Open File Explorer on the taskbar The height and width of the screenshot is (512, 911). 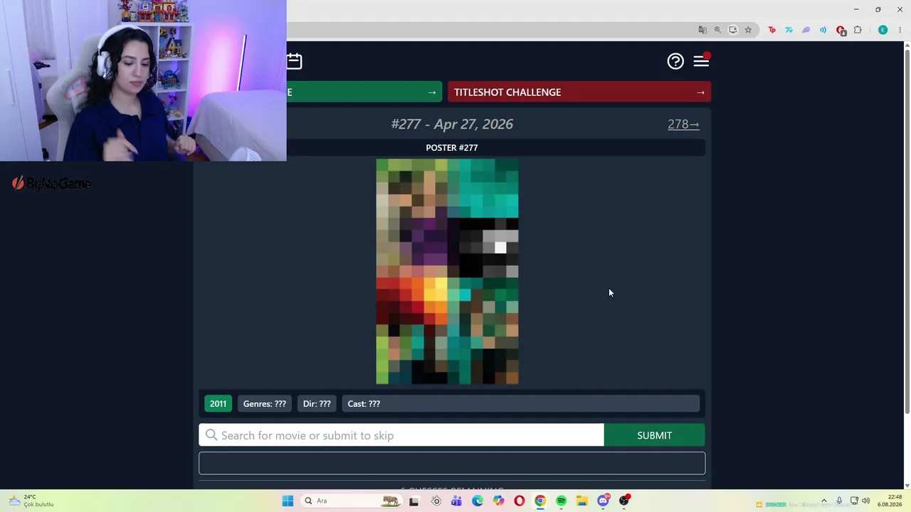[x=582, y=501]
